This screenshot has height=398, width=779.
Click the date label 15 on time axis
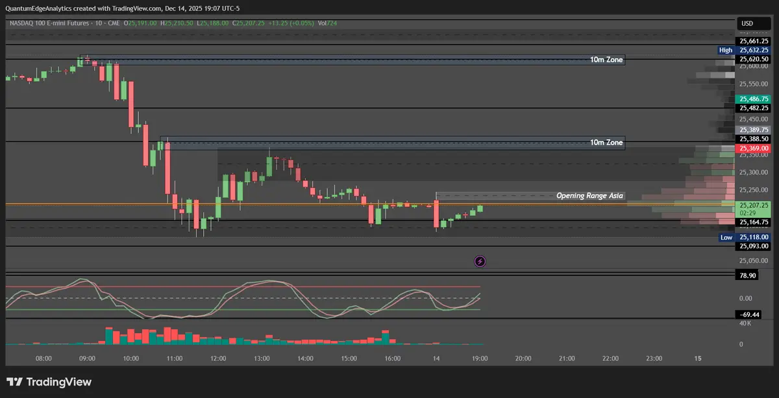698,358
